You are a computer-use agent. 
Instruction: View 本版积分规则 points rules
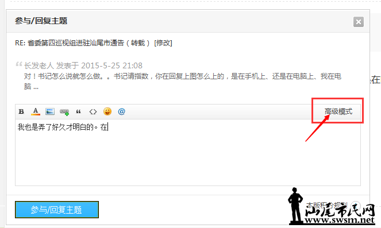[327, 205]
